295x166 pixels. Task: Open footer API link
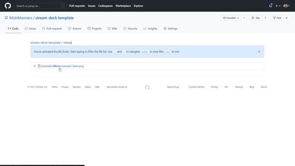[x=226, y=87]
